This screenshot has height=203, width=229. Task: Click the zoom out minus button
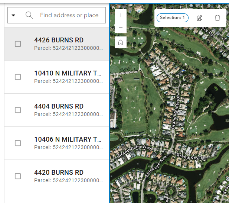point(121,27)
